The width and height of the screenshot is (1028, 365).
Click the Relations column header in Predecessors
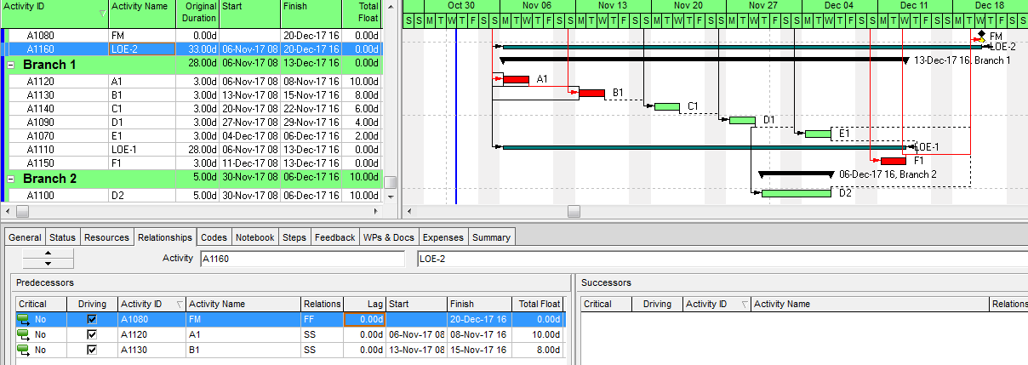tap(322, 304)
